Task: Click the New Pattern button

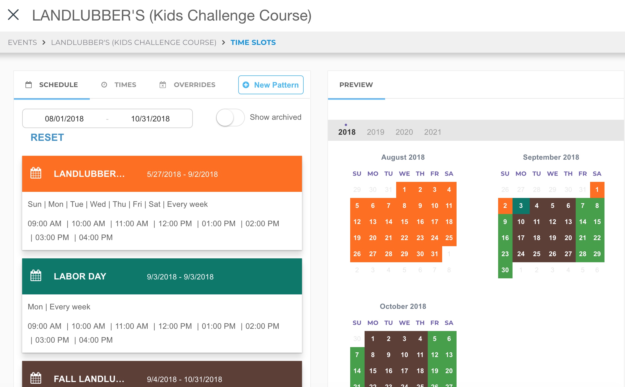Action: 271,85
